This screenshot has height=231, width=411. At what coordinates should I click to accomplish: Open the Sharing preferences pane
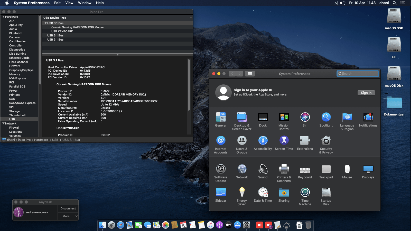[x=284, y=195]
